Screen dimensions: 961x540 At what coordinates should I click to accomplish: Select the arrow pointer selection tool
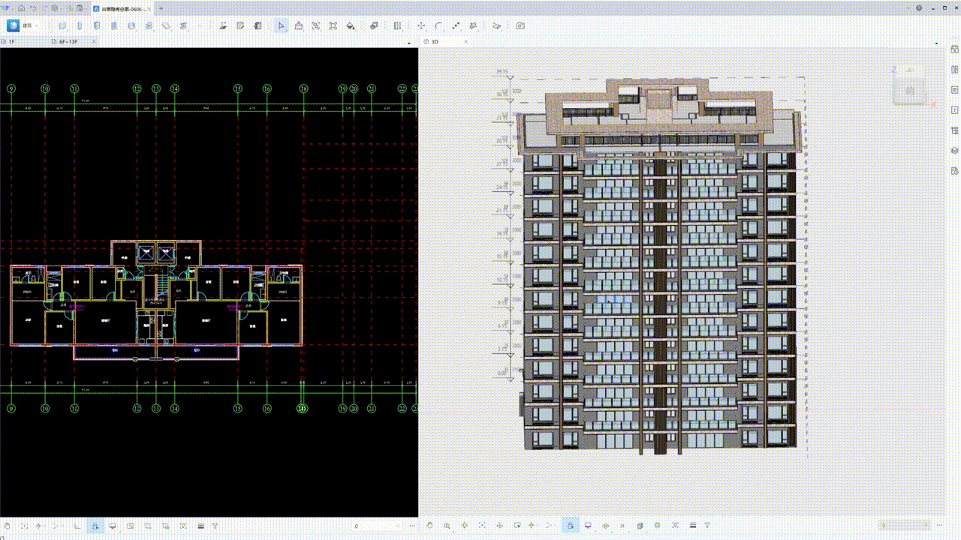(x=281, y=25)
